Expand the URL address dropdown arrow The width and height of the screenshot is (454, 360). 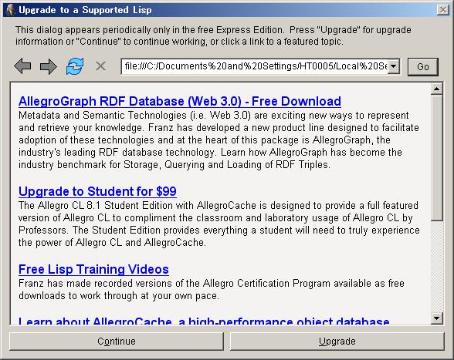394,66
